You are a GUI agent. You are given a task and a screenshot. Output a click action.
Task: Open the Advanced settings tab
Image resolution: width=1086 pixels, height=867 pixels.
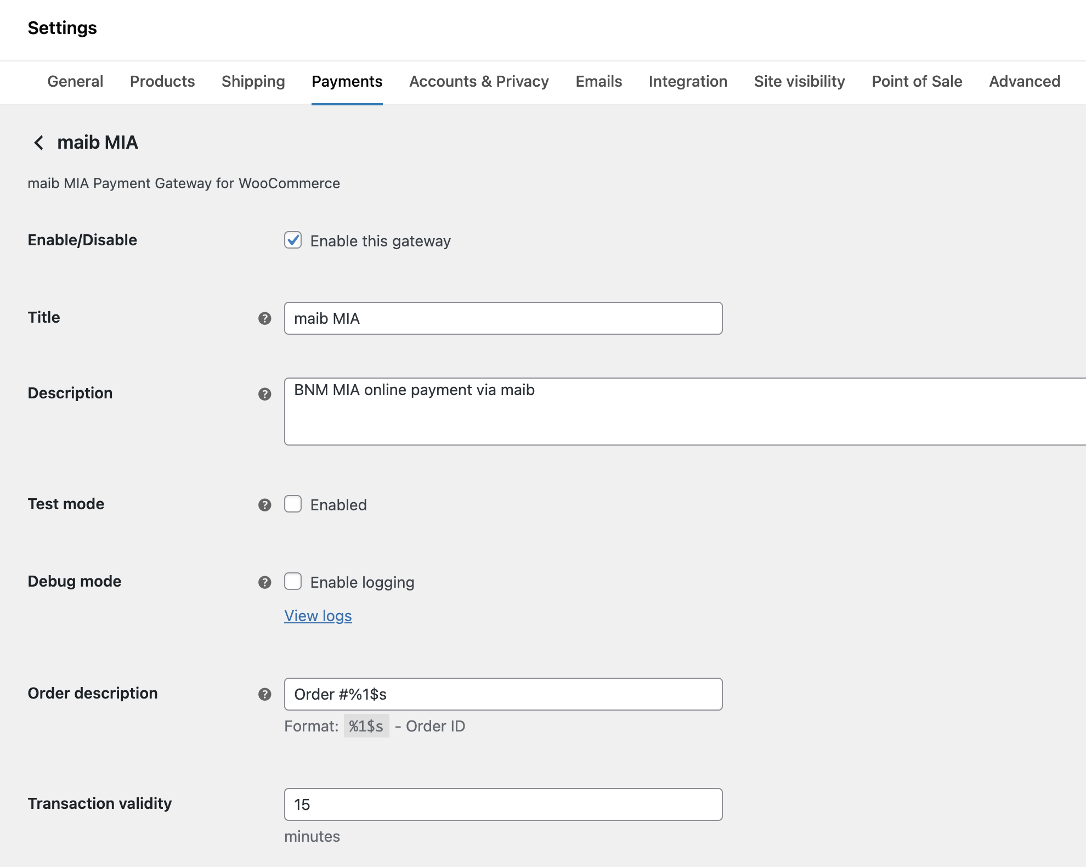[x=1024, y=81]
